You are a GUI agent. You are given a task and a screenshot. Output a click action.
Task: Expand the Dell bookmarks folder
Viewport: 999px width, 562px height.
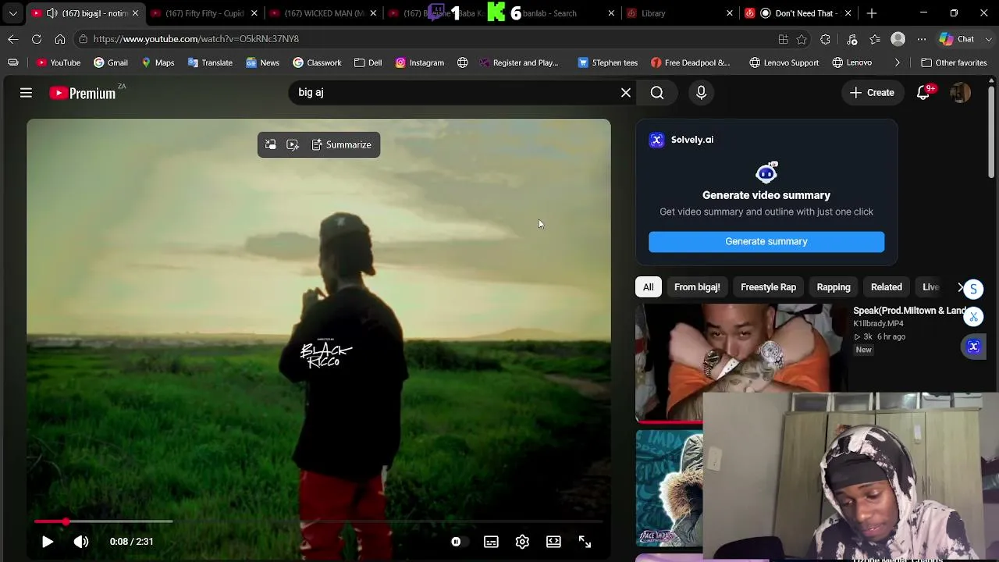(x=368, y=62)
